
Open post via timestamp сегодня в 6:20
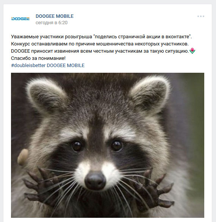(52, 23)
